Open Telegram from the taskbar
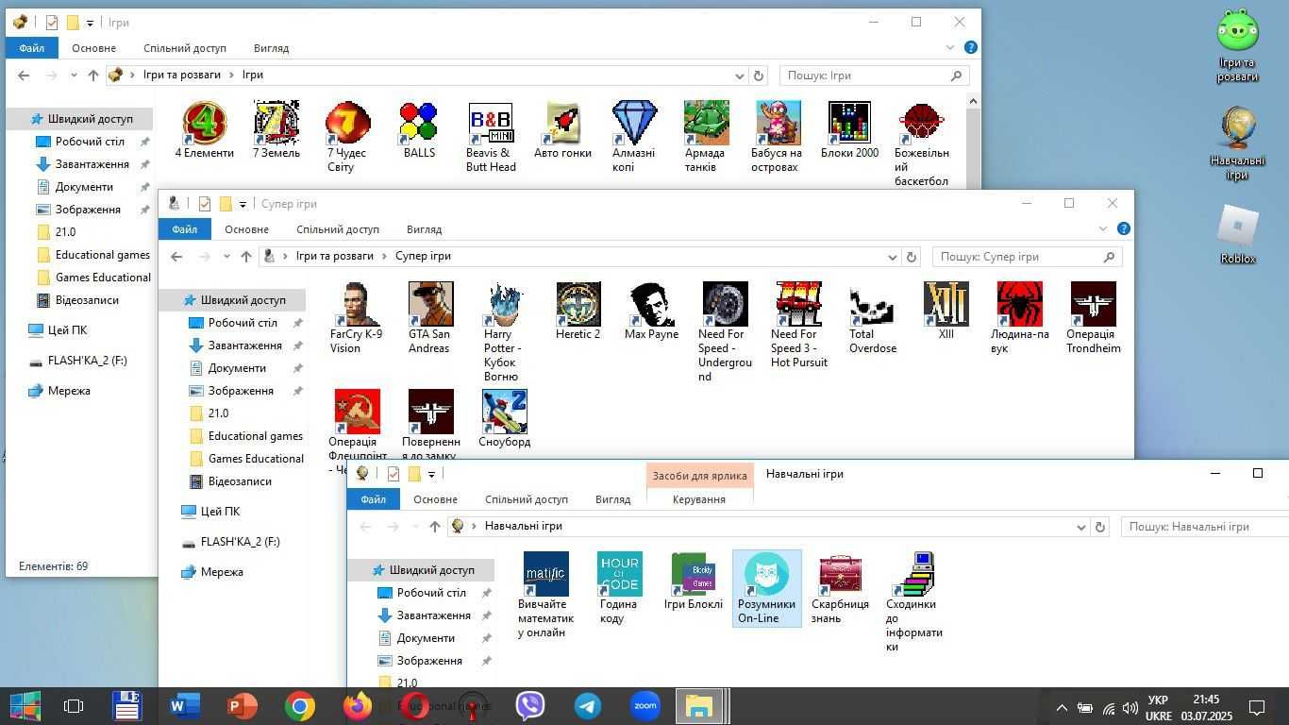 pyautogui.click(x=588, y=706)
